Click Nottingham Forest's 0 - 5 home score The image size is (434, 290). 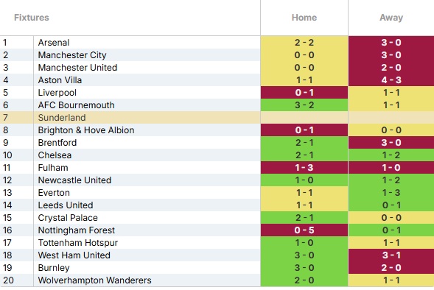coord(304,230)
